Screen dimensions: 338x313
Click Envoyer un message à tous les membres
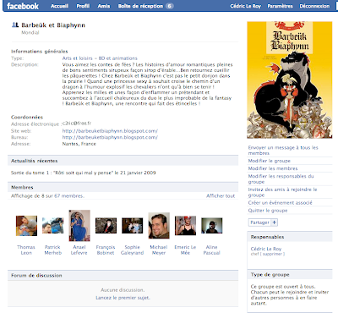coord(283,151)
